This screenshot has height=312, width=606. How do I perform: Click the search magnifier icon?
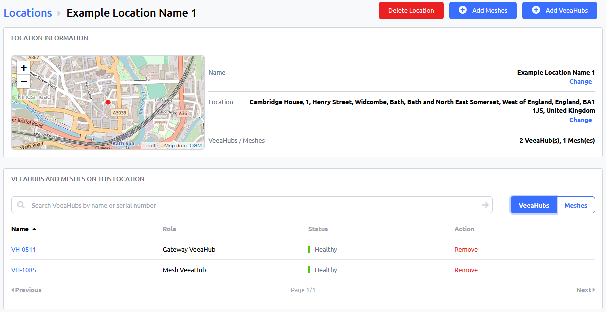click(x=21, y=205)
